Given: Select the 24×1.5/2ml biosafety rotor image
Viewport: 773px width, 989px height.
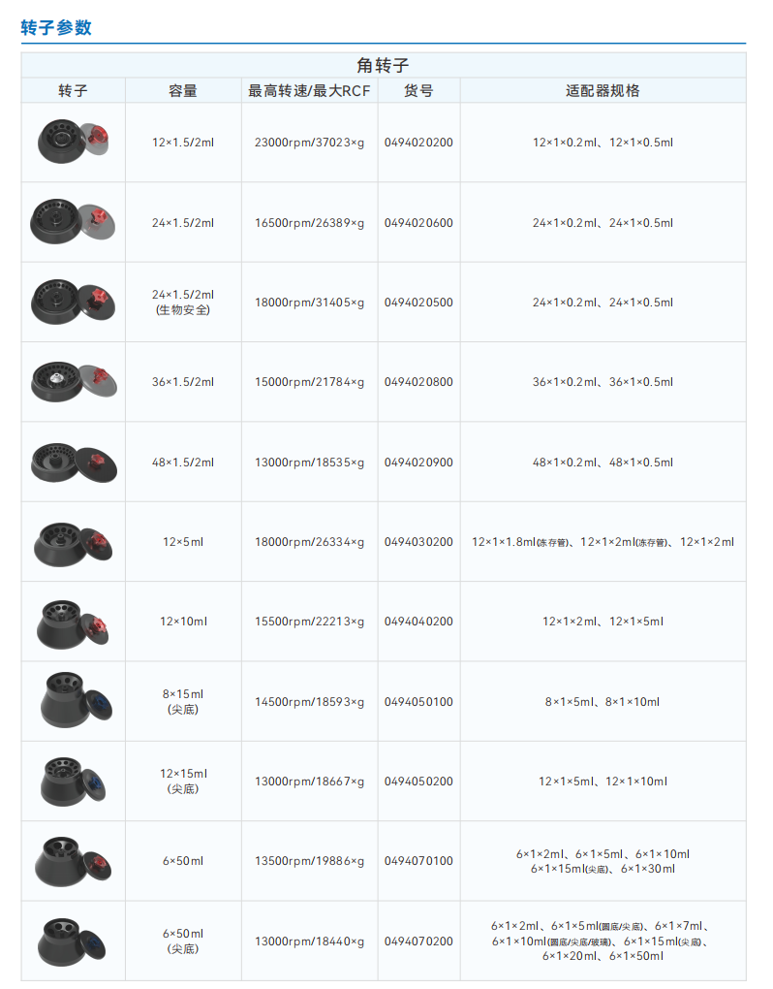Looking at the screenshot, I should pos(73,303).
